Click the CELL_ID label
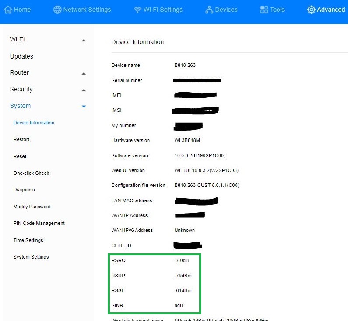Screen dimensions: 348x321 click(121, 245)
